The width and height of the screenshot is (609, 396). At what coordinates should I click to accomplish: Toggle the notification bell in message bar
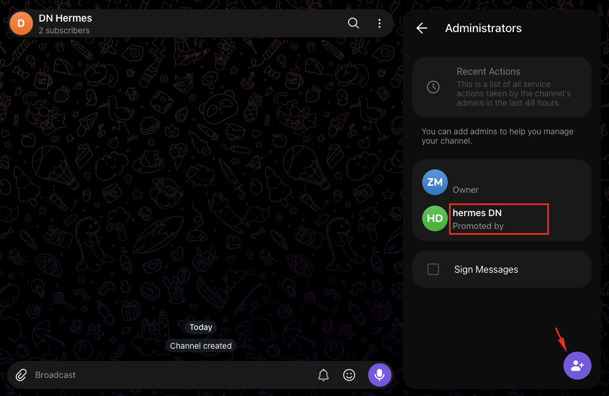[323, 375]
